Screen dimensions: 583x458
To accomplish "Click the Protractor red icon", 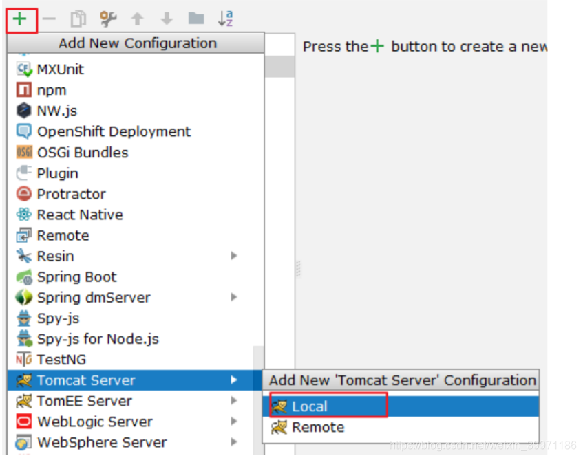I will click(24, 194).
